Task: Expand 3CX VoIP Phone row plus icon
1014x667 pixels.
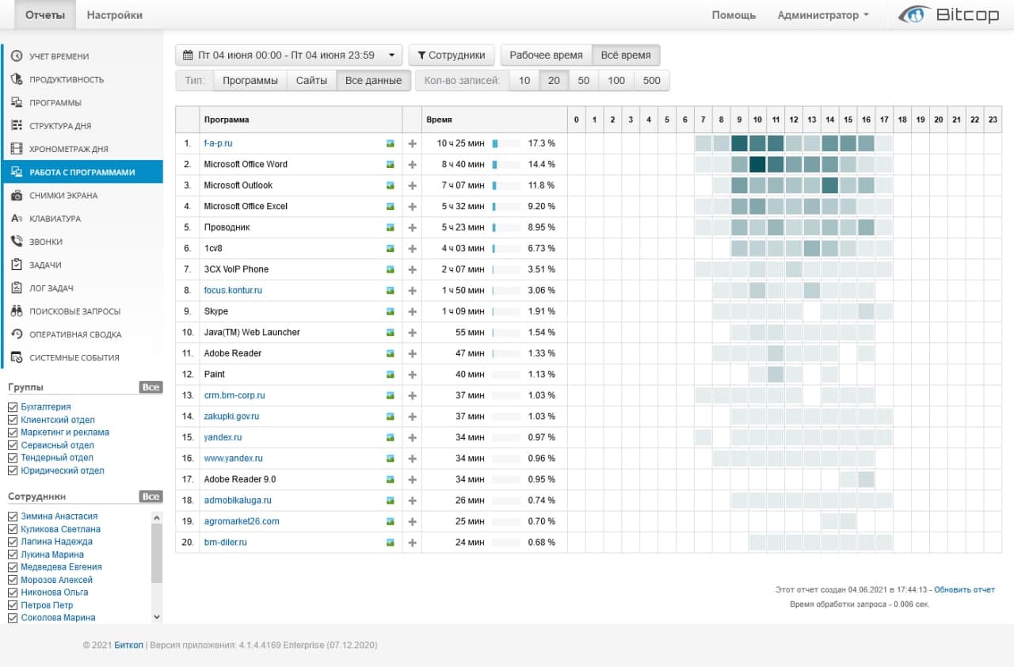Action: point(412,269)
